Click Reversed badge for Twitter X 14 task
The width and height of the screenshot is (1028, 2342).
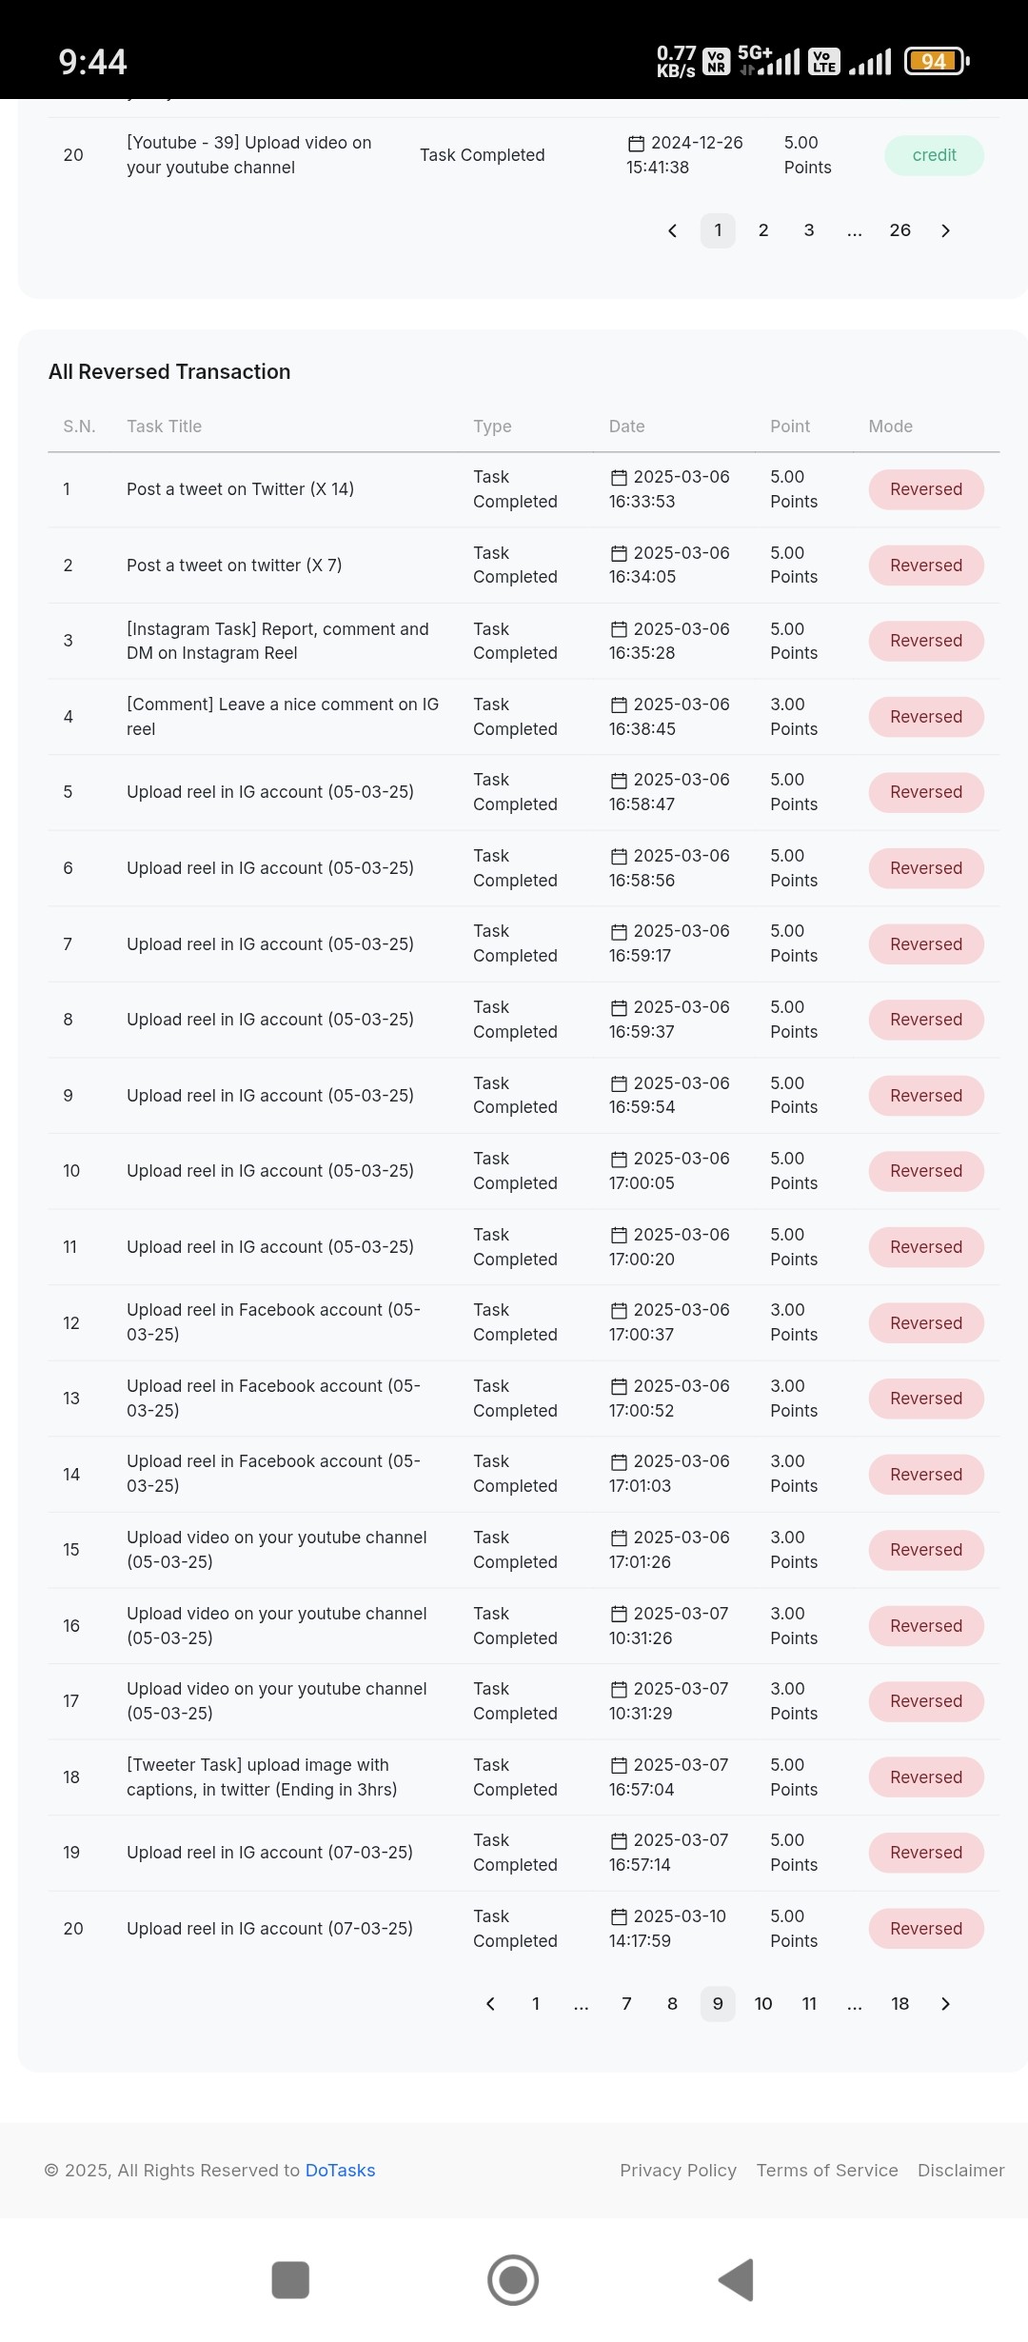point(926,489)
